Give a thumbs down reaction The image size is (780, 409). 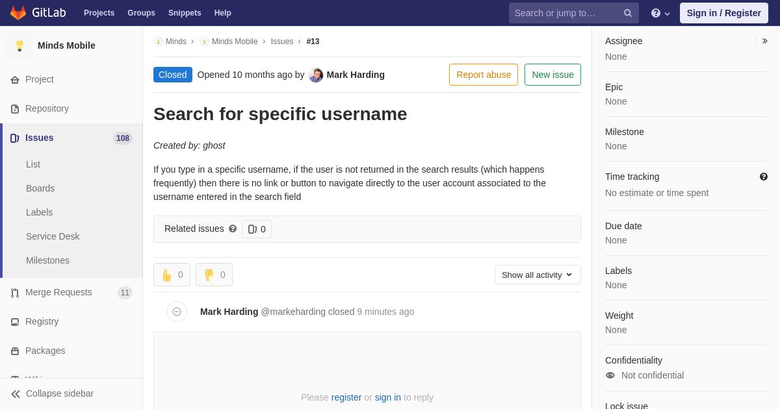coord(214,275)
